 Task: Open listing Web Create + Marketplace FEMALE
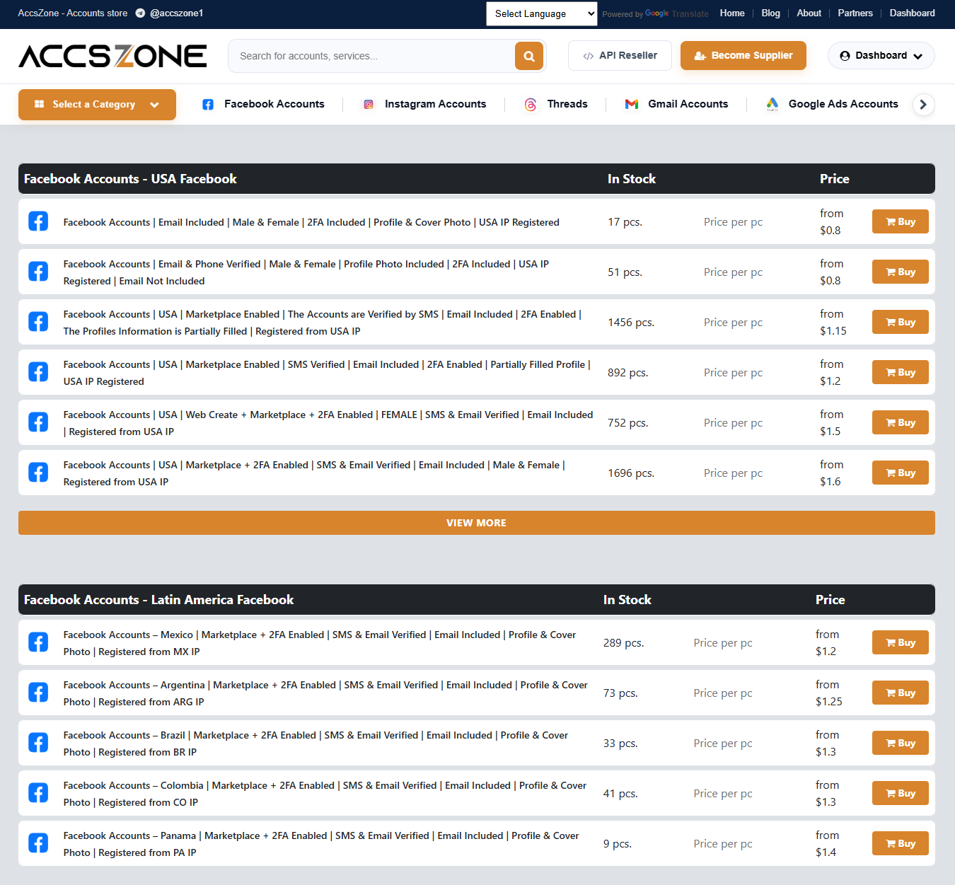pos(328,423)
